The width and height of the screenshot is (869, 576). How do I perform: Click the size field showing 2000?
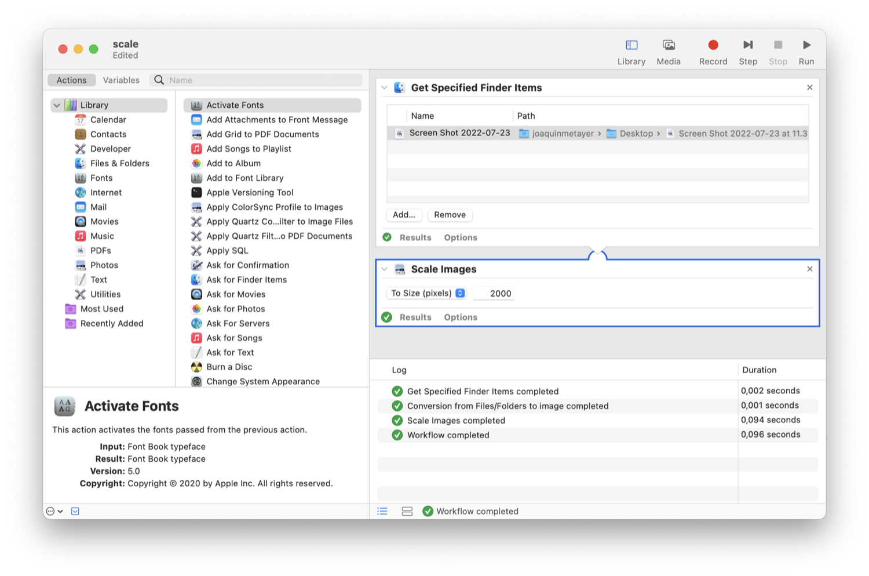pyautogui.click(x=494, y=293)
